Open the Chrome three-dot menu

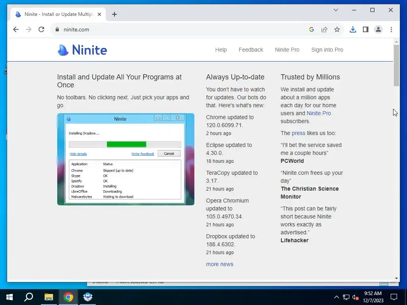click(x=391, y=29)
